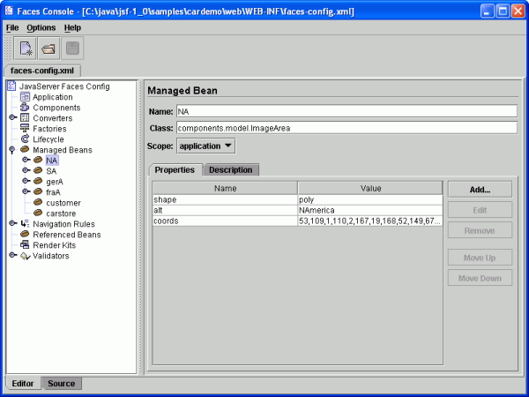Expand the Converters tree node

(12, 118)
